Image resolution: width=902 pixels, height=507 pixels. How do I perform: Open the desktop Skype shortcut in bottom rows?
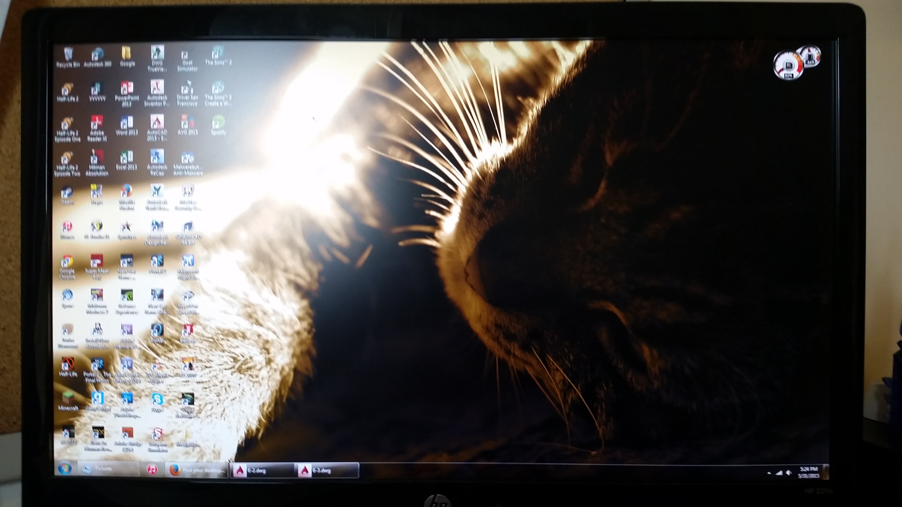157,402
